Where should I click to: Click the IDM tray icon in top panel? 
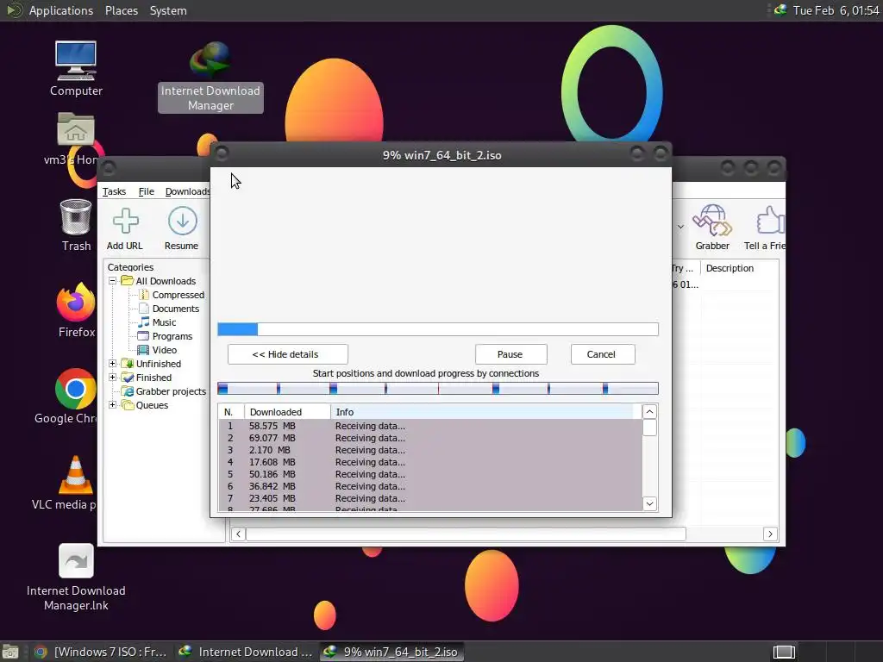(x=780, y=10)
